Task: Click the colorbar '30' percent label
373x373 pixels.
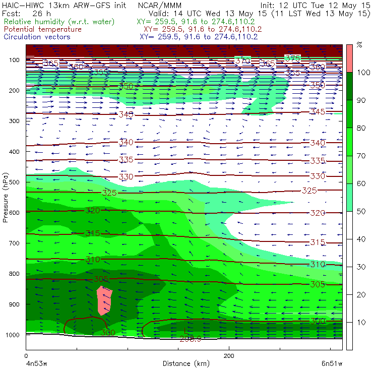Action: (x=361, y=267)
